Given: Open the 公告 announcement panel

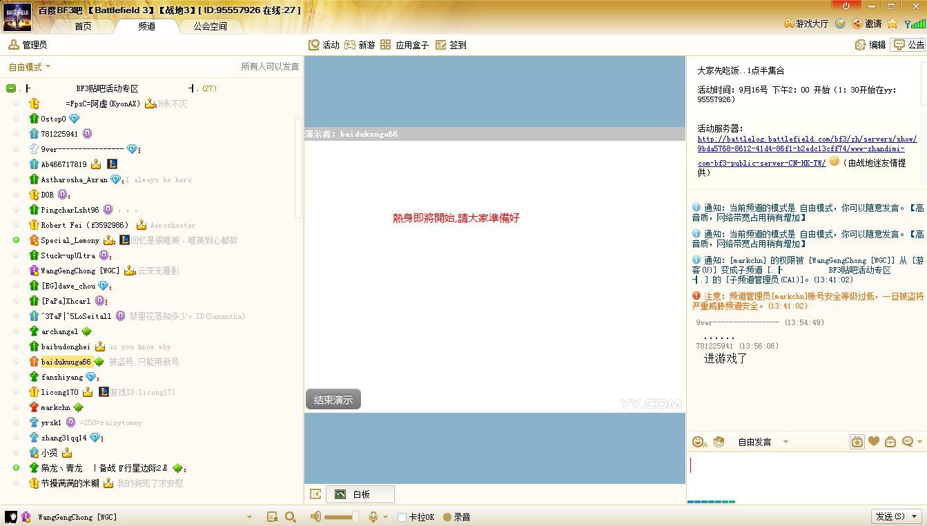Looking at the screenshot, I should point(908,45).
